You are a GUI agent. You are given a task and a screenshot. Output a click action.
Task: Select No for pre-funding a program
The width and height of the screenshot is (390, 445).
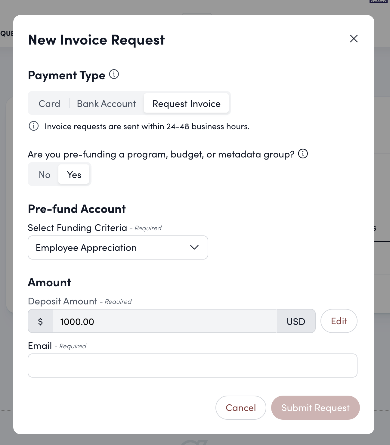44,174
